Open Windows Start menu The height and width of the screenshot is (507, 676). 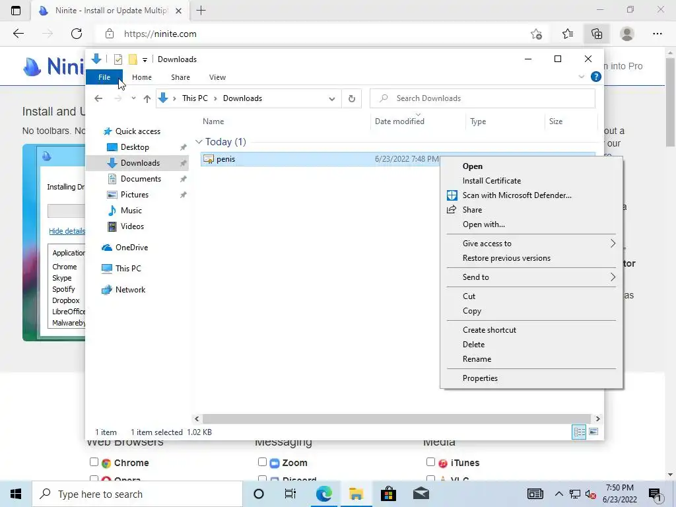[x=16, y=494]
